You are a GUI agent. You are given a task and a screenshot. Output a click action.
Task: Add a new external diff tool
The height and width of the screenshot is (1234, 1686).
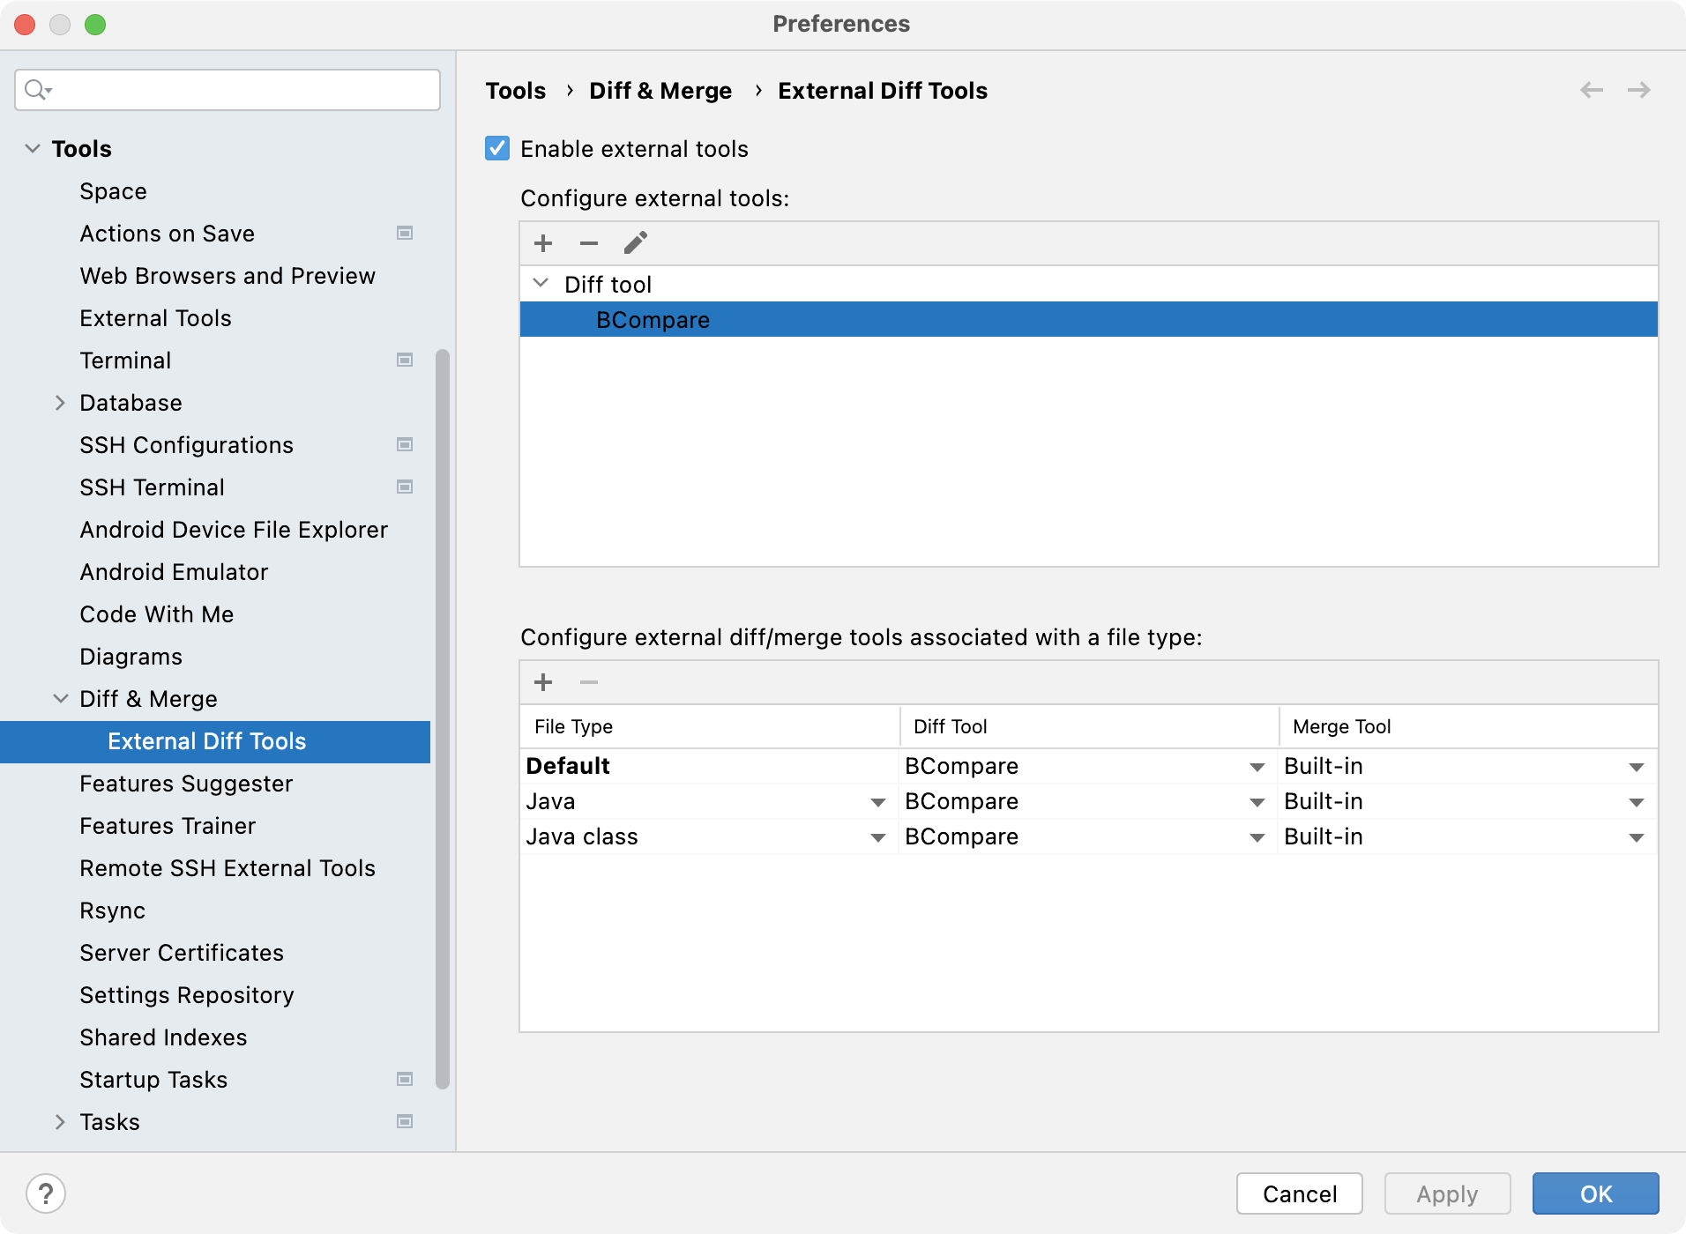[543, 242]
